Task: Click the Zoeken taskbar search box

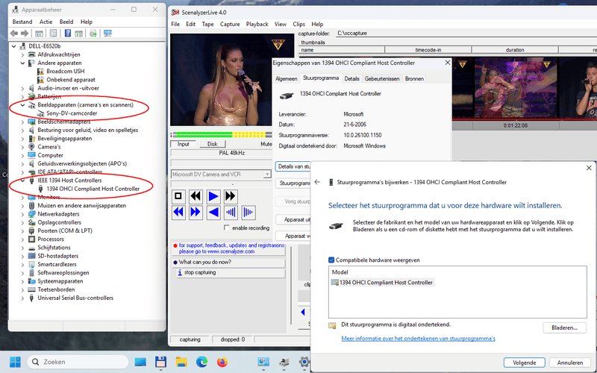Action: coord(78,362)
